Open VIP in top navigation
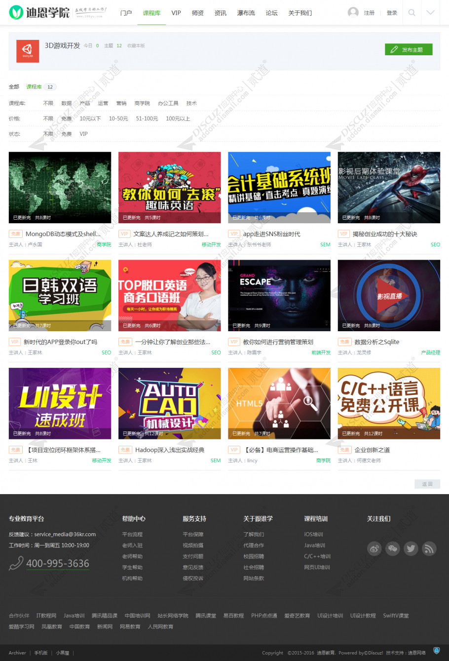This screenshot has width=449, height=661. point(176,13)
